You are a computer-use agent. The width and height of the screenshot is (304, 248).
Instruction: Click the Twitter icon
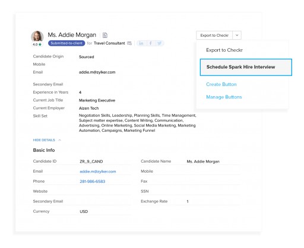pyautogui.click(x=159, y=43)
